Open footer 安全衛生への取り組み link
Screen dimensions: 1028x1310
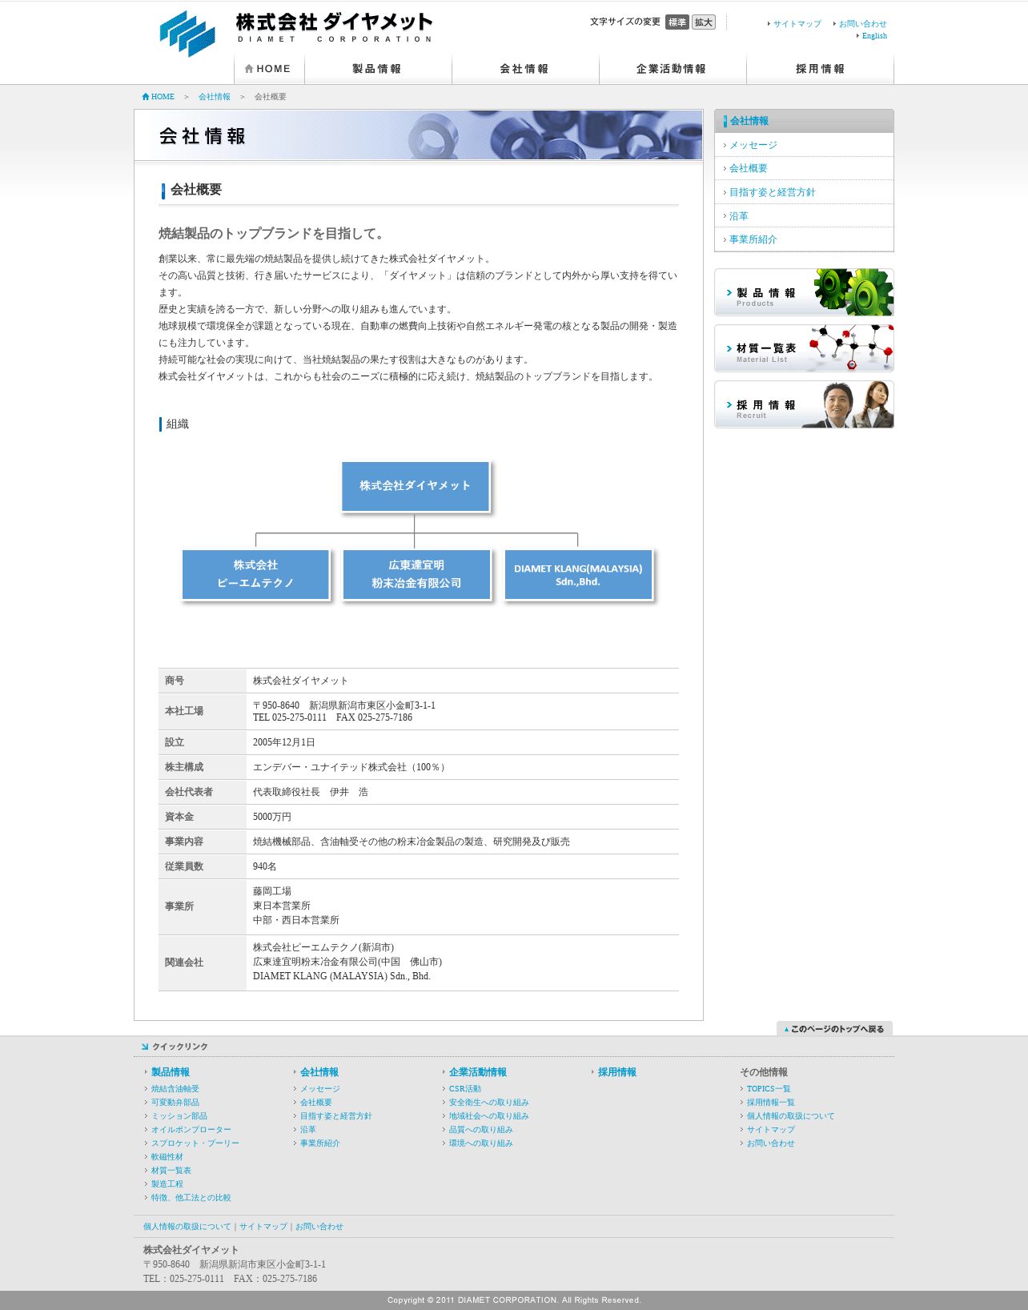coord(489,1103)
